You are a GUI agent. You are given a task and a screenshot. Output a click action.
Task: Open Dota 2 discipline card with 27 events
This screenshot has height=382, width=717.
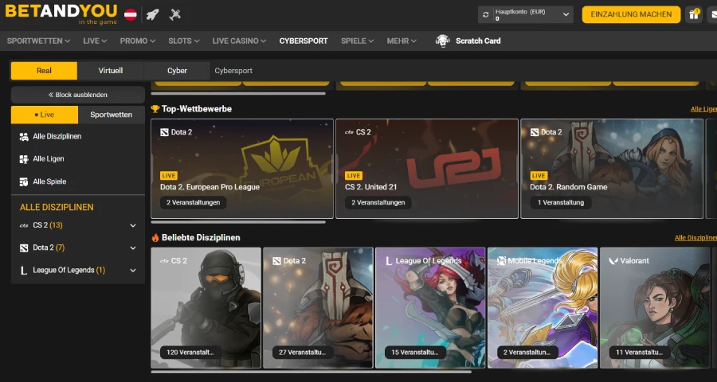(x=318, y=308)
